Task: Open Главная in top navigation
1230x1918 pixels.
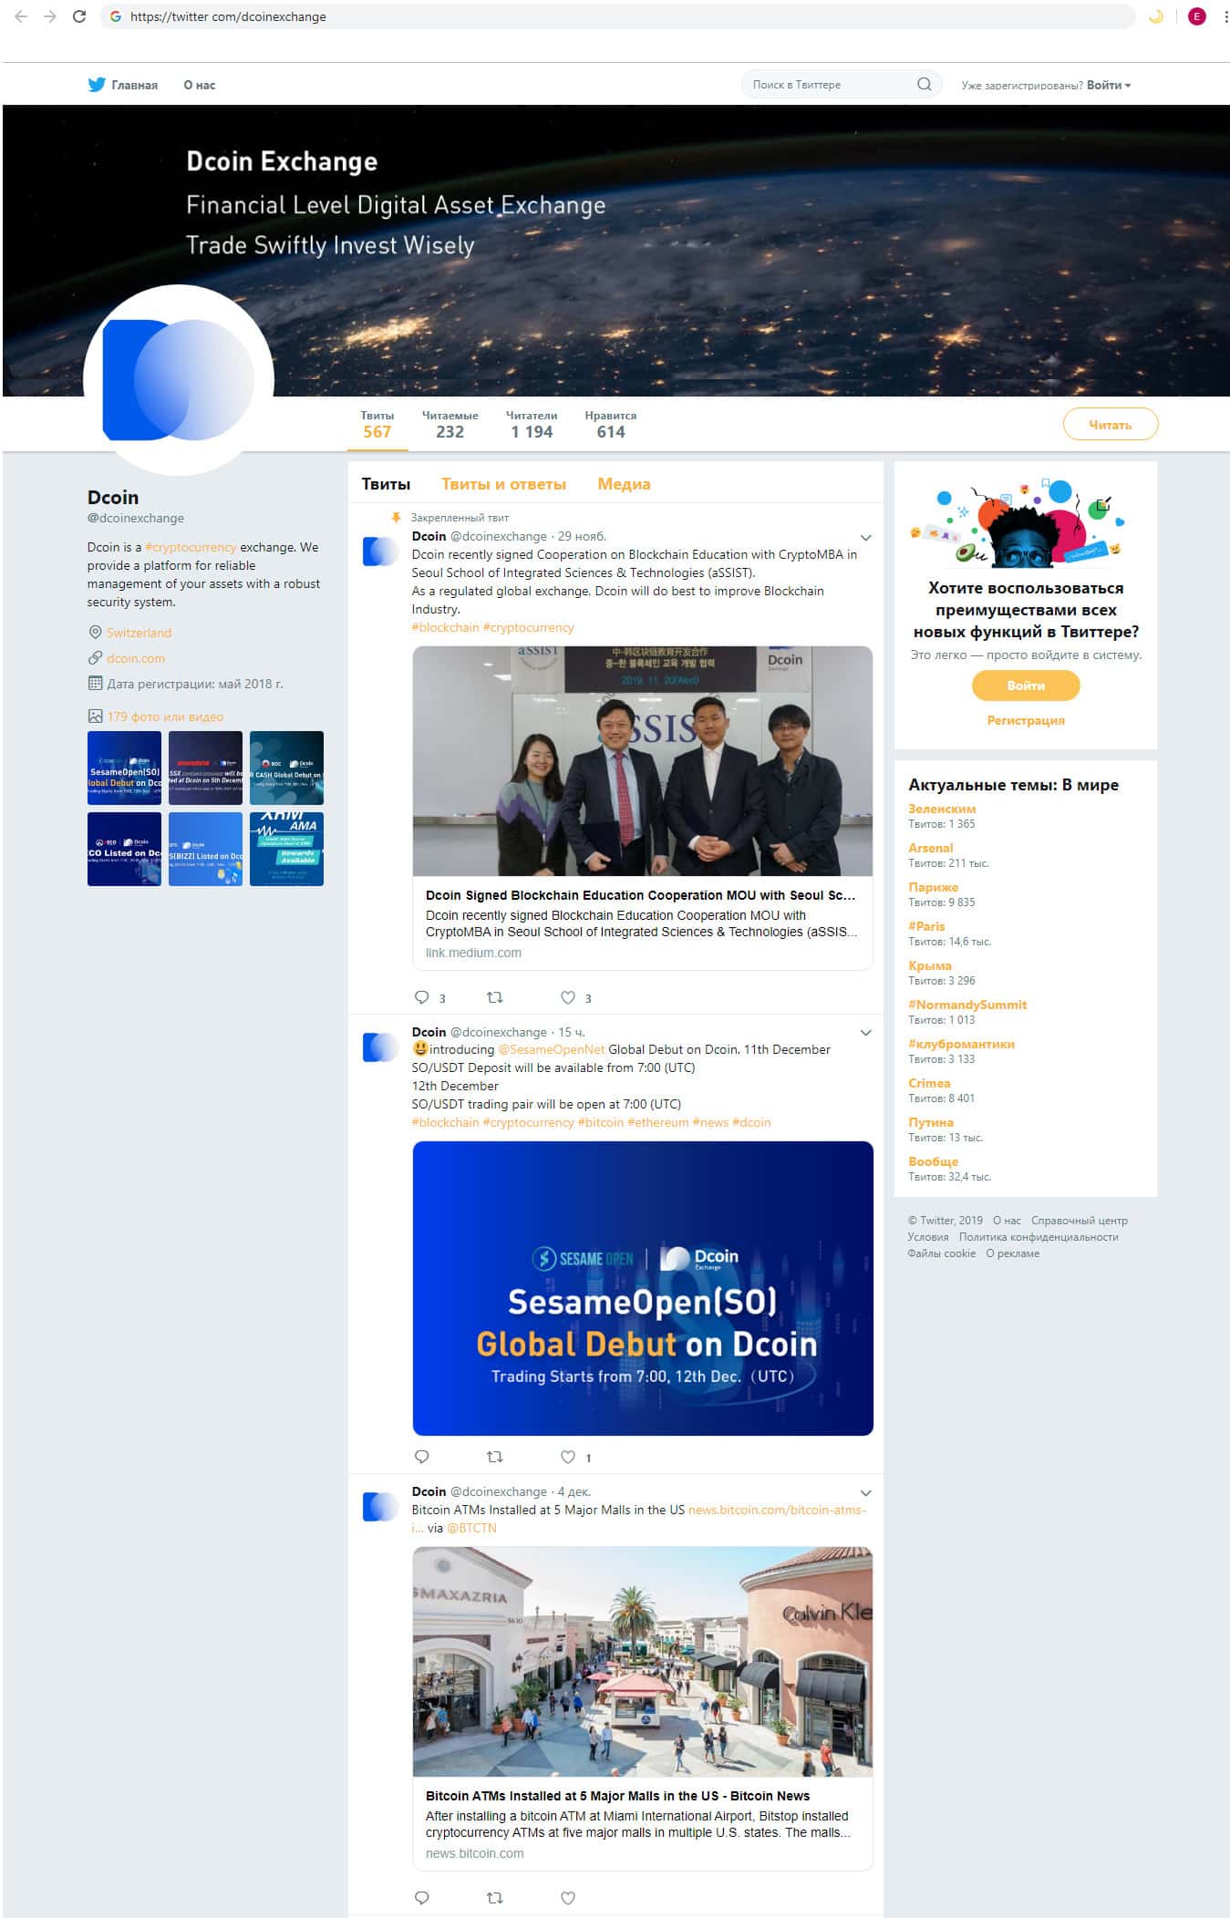Action: point(134,85)
